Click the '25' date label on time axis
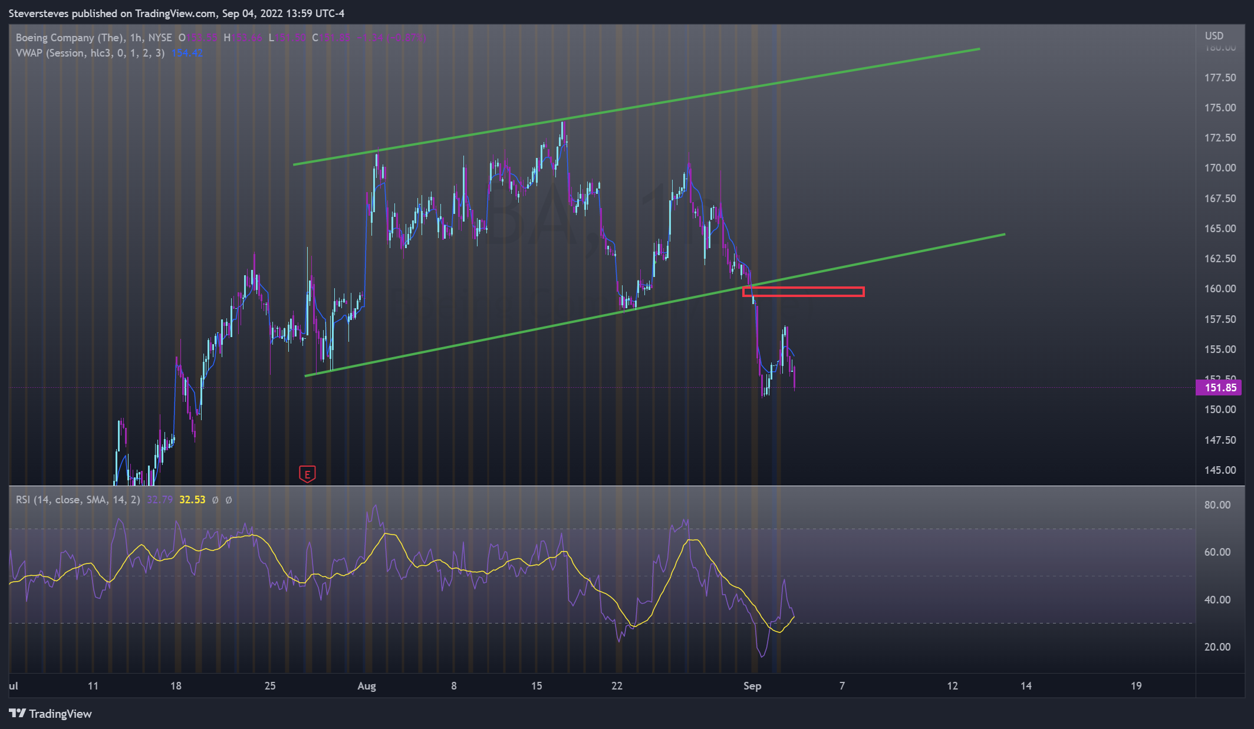The width and height of the screenshot is (1254, 729). (270, 686)
